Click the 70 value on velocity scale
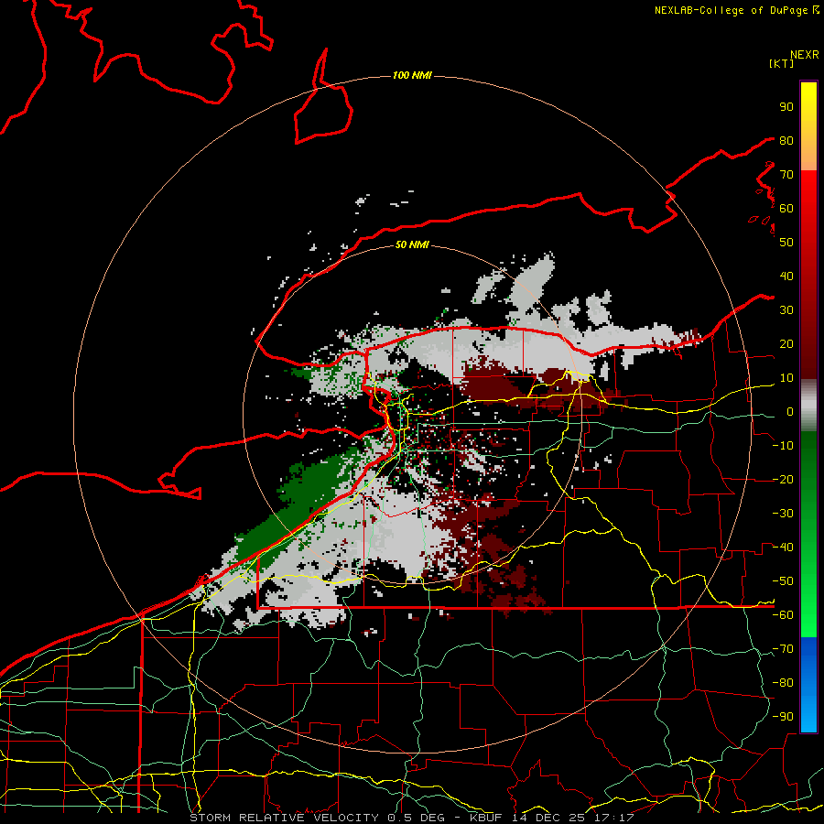This screenshot has height=824, width=824. [x=786, y=175]
